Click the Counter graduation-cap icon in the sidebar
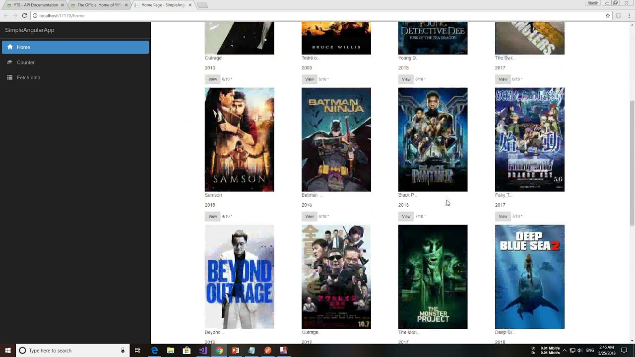This screenshot has height=357, width=635. click(x=9, y=62)
